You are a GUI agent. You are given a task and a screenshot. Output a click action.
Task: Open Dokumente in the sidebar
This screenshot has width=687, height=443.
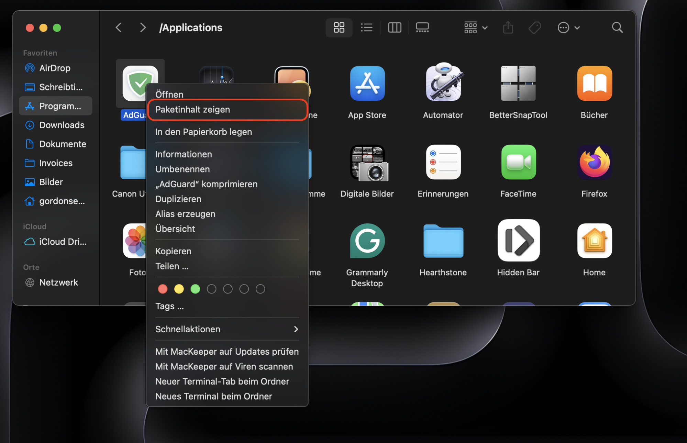tap(55, 144)
